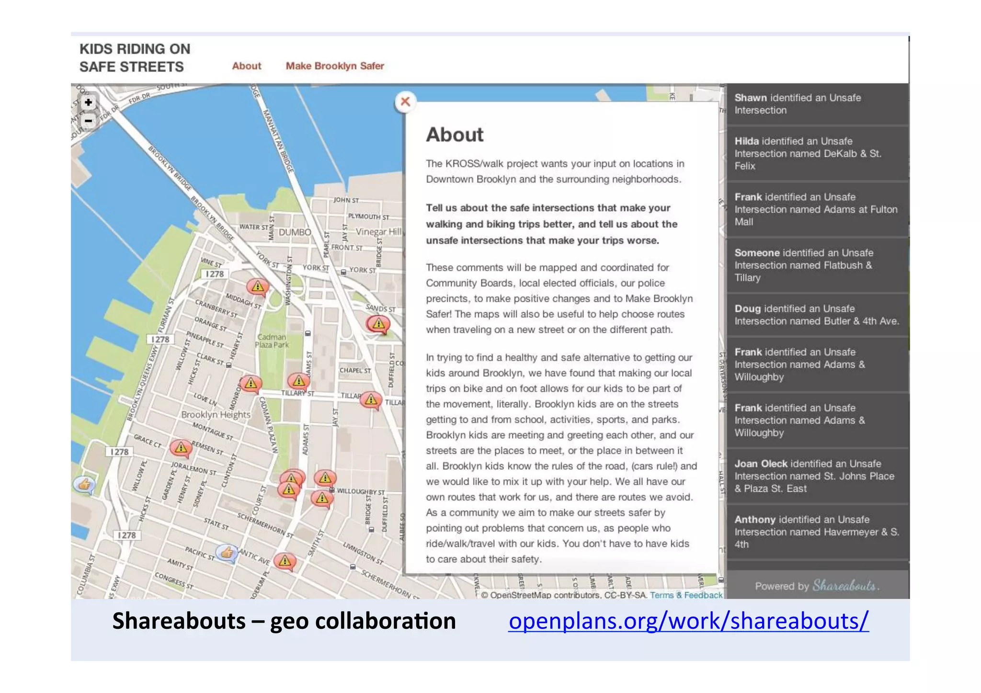Select the warning marker on Atlantic Ave near Boerum Pl

(x=285, y=561)
